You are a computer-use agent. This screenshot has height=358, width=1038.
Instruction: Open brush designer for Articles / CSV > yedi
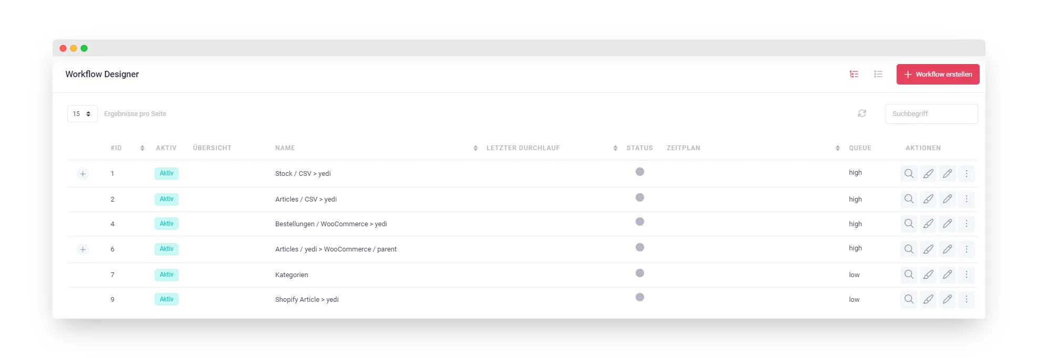point(928,199)
